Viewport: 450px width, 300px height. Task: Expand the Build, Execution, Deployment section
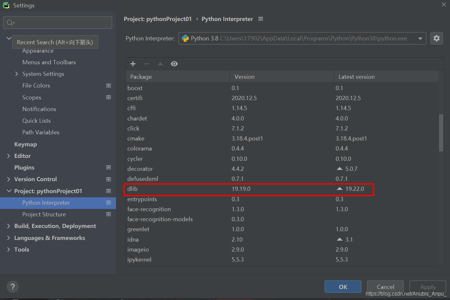9,226
